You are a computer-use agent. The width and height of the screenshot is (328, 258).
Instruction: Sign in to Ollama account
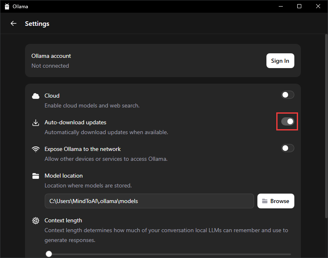(x=280, y=61)
